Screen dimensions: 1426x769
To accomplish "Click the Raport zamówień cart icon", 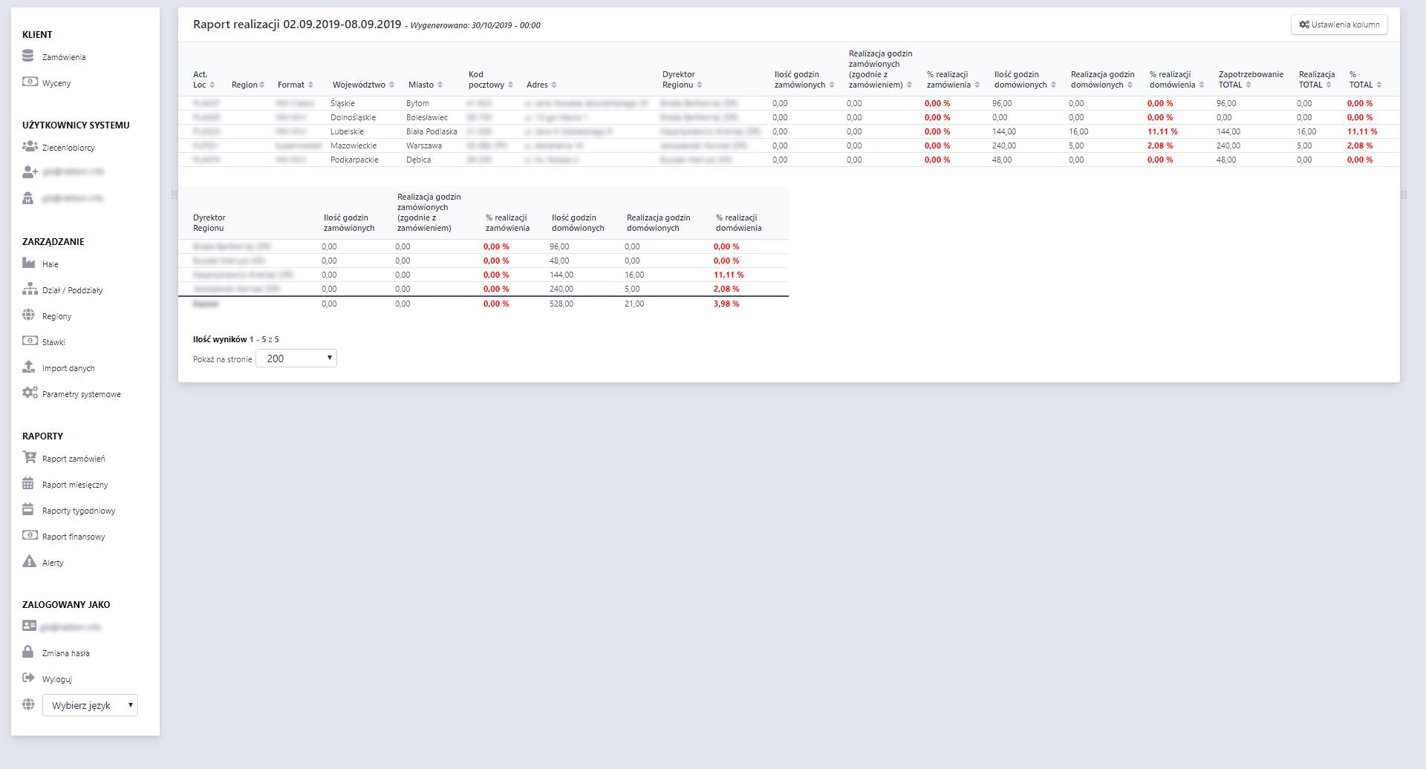I will pos(29,458).
